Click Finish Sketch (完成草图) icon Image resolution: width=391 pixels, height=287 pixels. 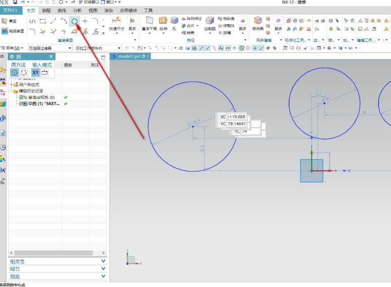pyautogui.click(x=5, y=31)
